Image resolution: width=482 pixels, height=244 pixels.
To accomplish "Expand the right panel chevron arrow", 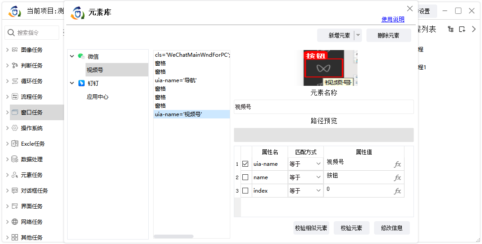I will 473,29.
